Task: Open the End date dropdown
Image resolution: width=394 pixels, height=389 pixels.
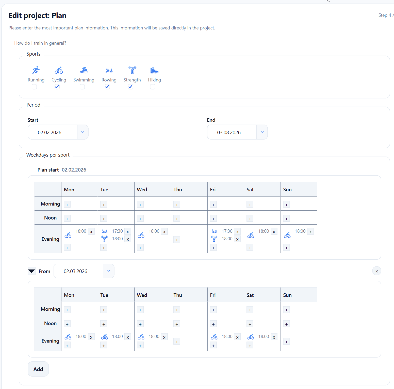Action: point(262,132)
